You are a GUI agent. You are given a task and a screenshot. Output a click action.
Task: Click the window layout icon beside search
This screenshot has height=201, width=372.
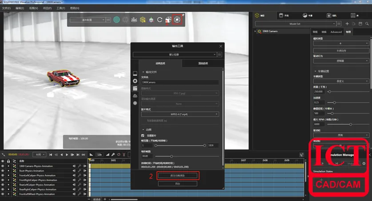tap(360, 24)
